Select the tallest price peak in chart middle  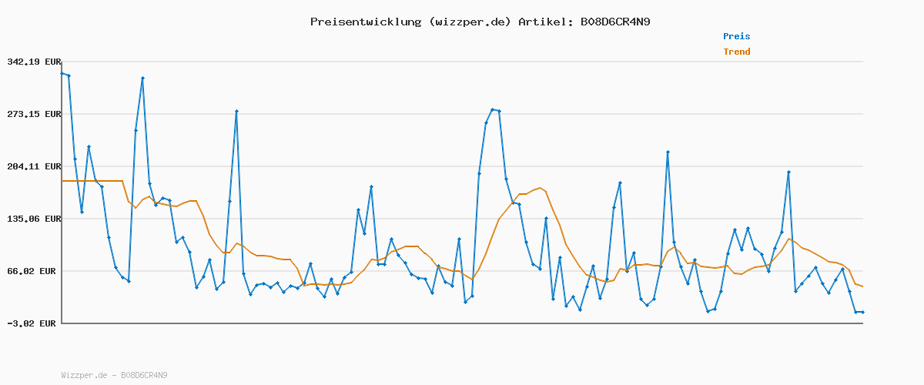[x=493, y=110]
